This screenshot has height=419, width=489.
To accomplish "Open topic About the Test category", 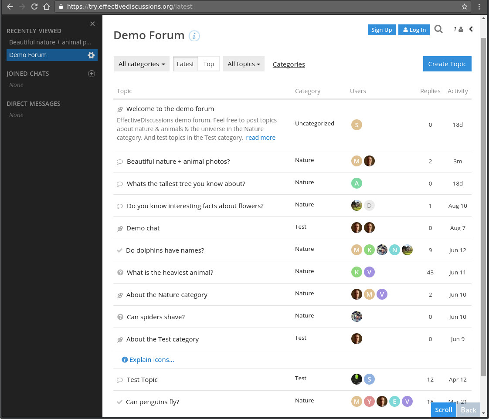I will 163,339.
